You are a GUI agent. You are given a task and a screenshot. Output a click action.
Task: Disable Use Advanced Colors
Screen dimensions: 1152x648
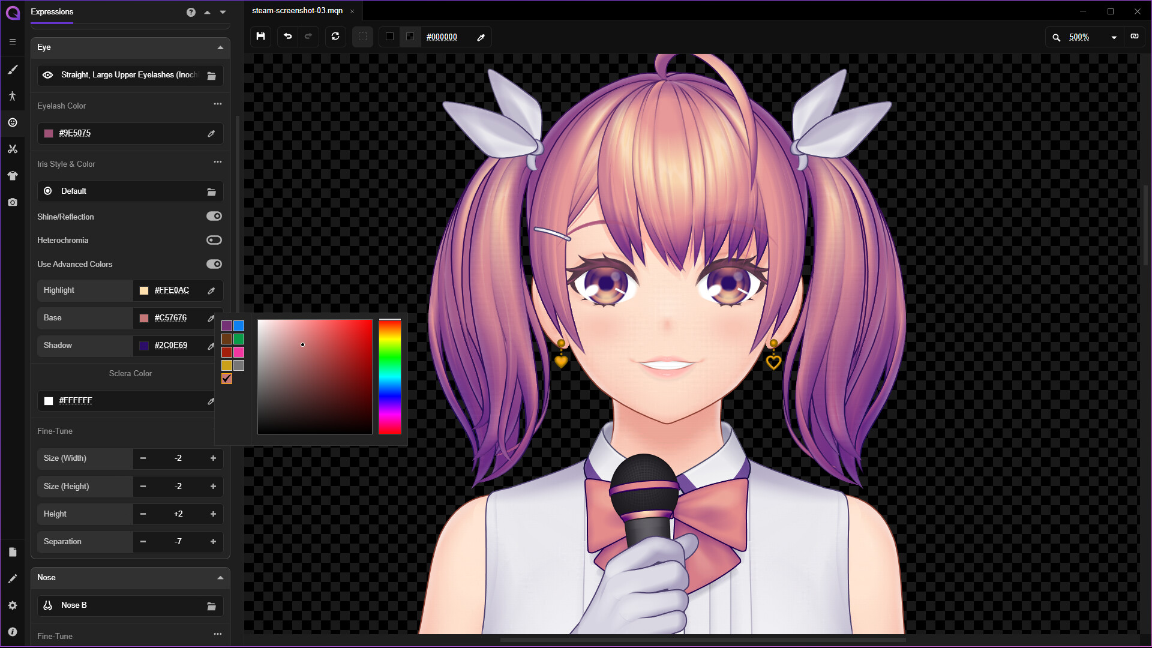[x=214, y=264]
